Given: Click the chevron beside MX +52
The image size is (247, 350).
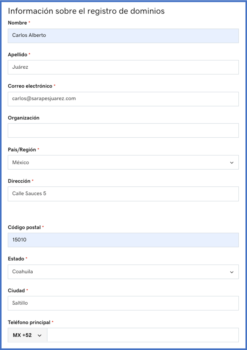Looking at the screenshot, I should (39, 336).
